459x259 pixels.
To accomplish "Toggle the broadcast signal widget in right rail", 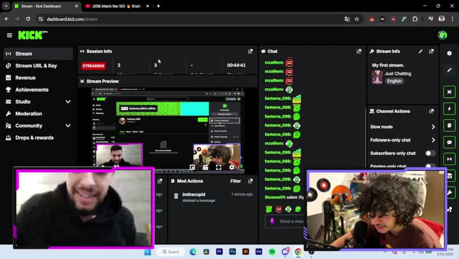I will tap(449, 159).
